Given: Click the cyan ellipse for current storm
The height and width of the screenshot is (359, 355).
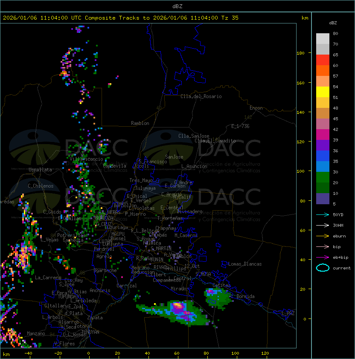Looking at the screenshot, I should point(323,268).
